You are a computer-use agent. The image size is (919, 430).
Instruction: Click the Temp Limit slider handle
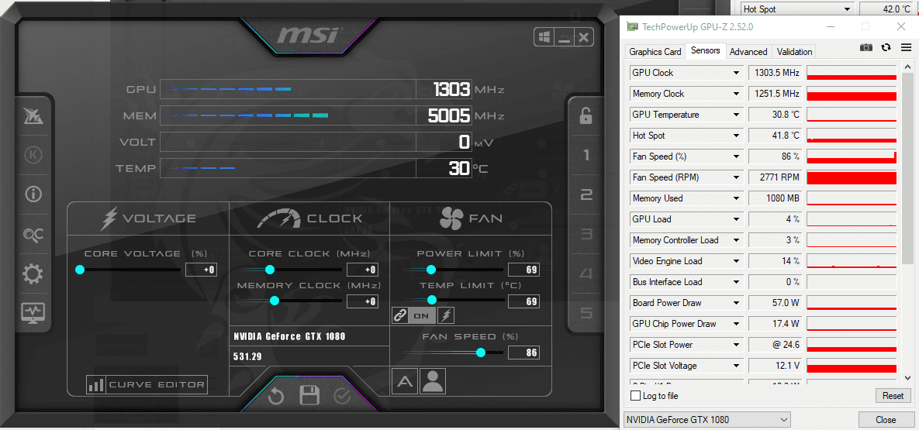coord(432,300)
